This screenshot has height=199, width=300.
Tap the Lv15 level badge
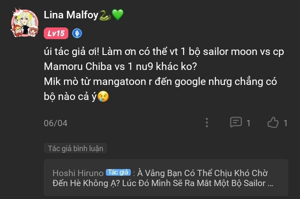point(56,33)
